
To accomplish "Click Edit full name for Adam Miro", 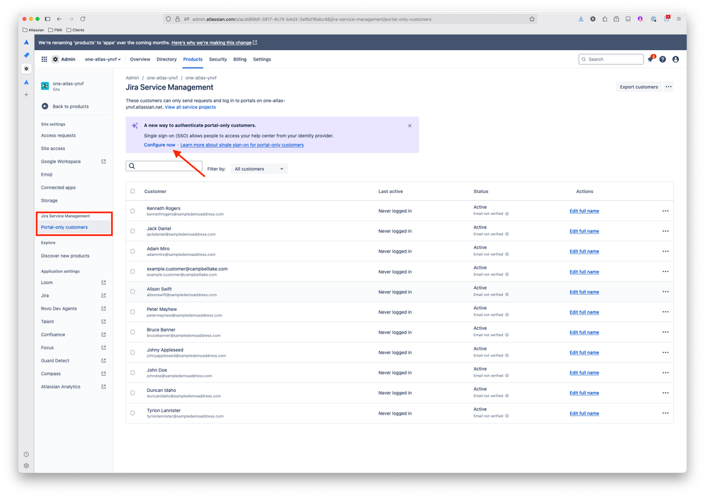I will [x=584, y=252].
